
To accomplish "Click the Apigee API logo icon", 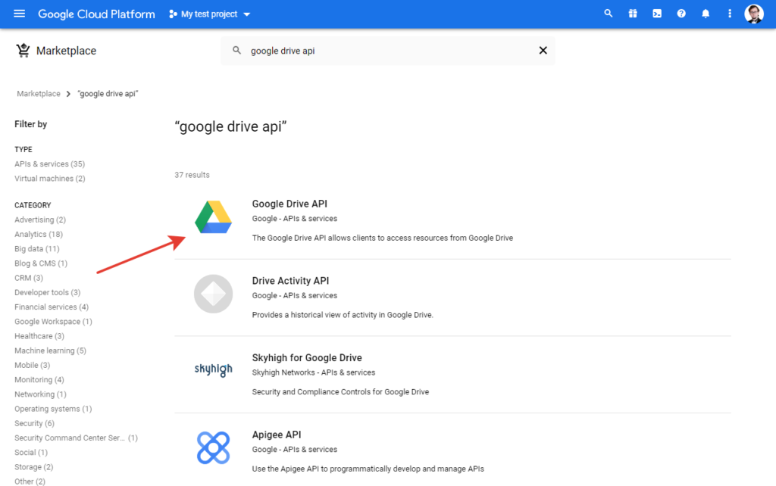I will click(x=213, y=447).
